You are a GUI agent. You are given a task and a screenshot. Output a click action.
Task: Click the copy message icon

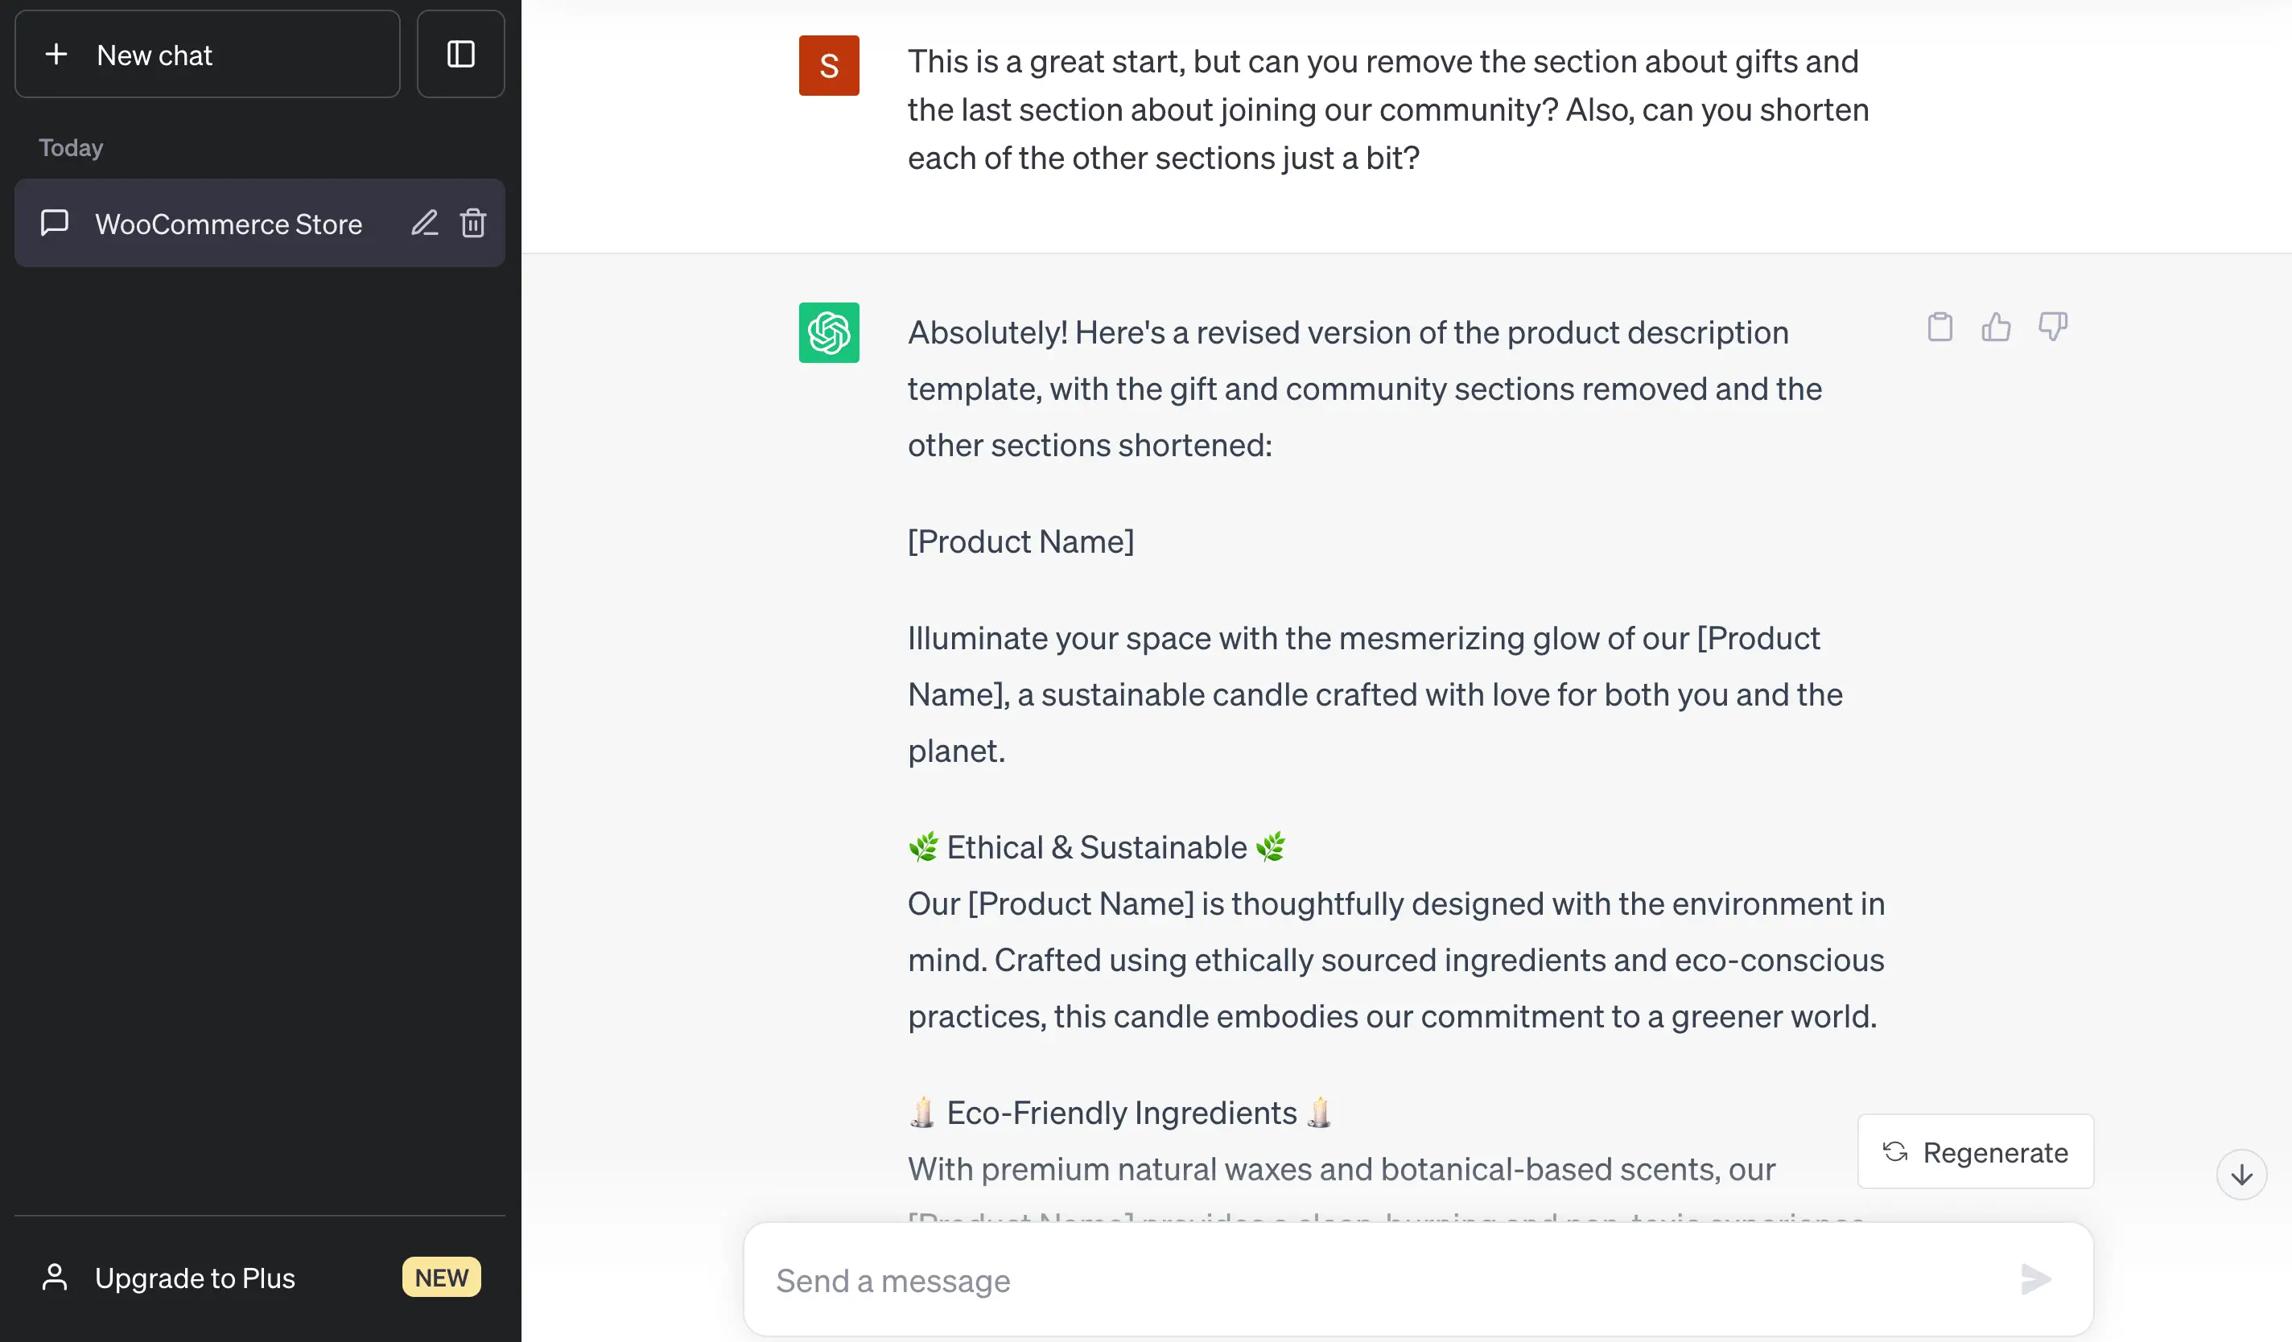(x=1937, y=327)
